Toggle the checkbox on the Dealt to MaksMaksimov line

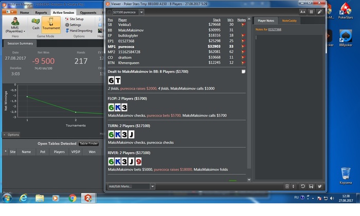pyautogui.click(x=243, y=72)
